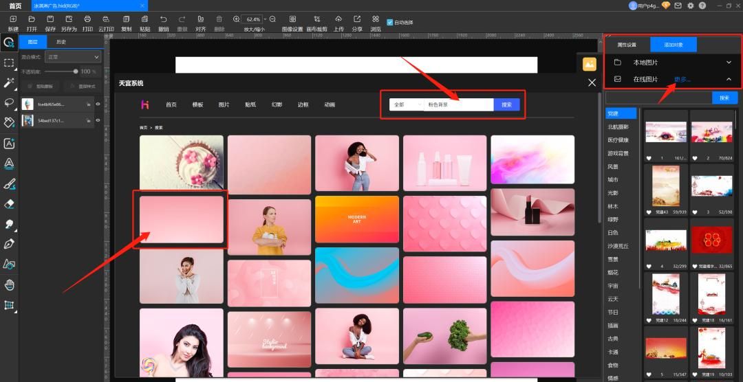Select the 游戏背景 category
The image size is (743, 382).
pyautogui.click(x=618, y=153)
